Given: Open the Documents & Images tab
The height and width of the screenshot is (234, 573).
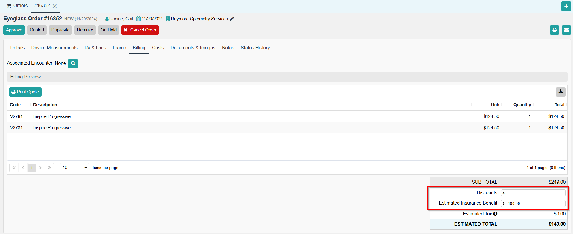Looking at the screenshot, I should [x=193, y=48].
